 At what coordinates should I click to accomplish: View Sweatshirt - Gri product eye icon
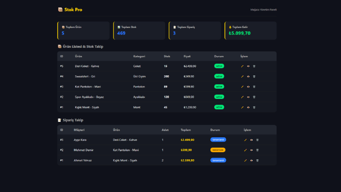click(248, 76)
